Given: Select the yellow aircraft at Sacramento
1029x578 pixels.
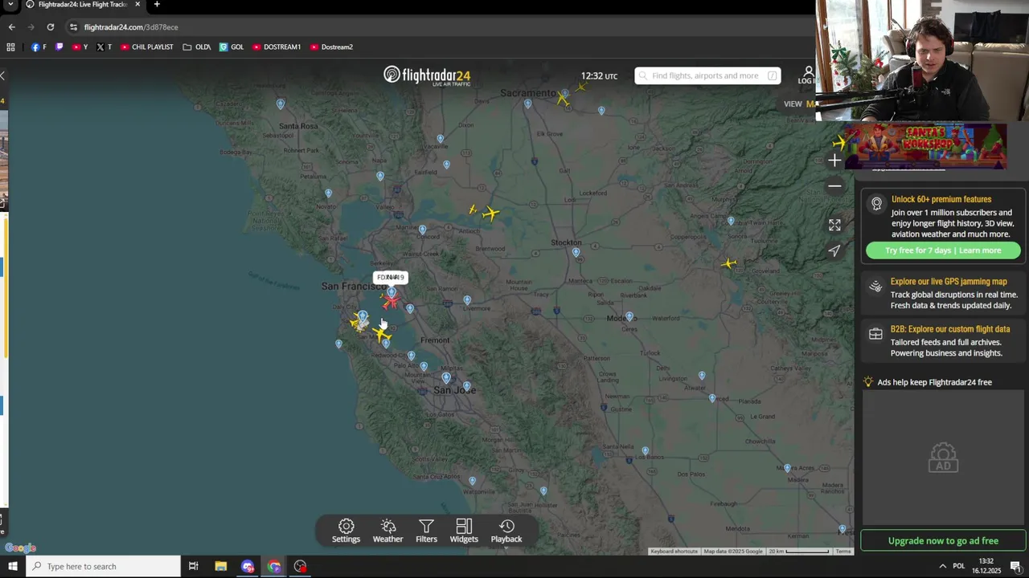Looking at the screenshot, I should (563, 98).
